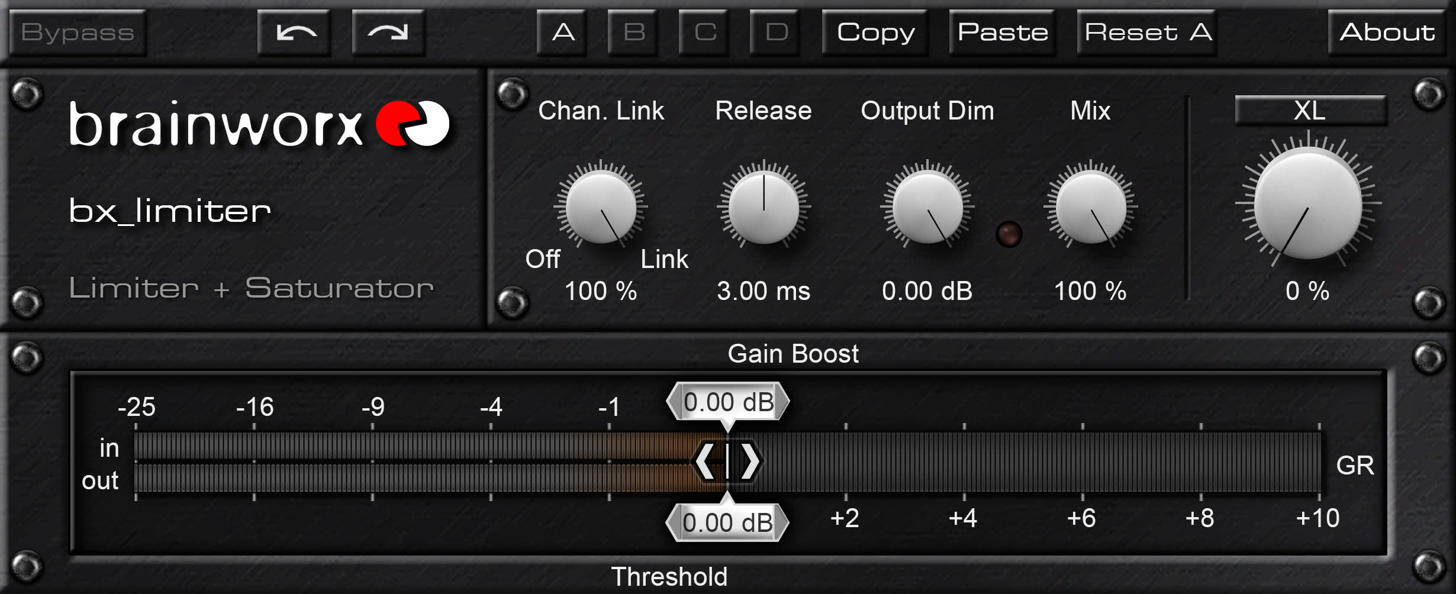Viewport: 1456px width, 594px height.
Task: Click the center link arrows slider handle
Action: pyautogui.click(x=727, y=461)
